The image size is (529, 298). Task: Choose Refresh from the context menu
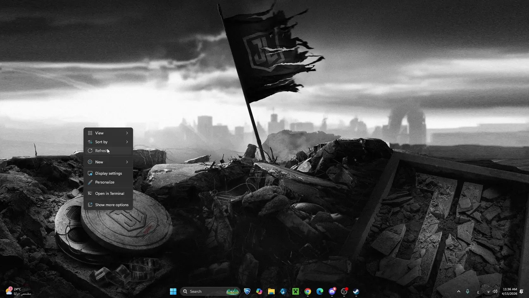108,151
